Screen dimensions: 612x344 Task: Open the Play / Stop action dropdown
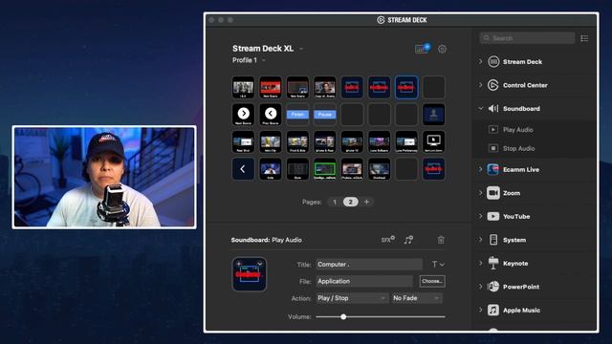352,298
